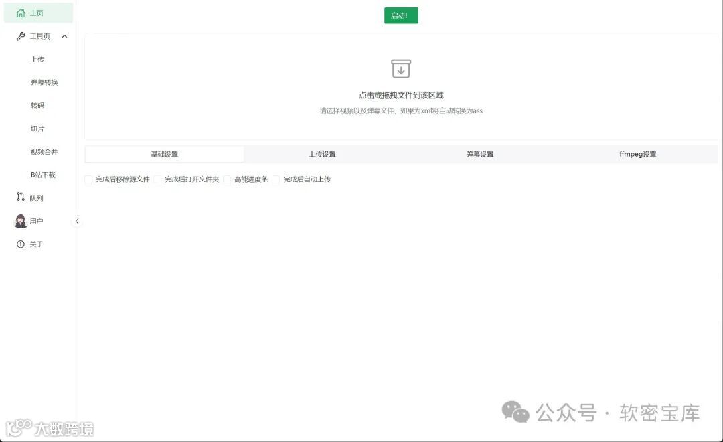Image resolution: width=723 pixels, height=442 pixels.
Task: Enable 完成后打开文件夹 checkbox
Action: click(x=158, y=179)
